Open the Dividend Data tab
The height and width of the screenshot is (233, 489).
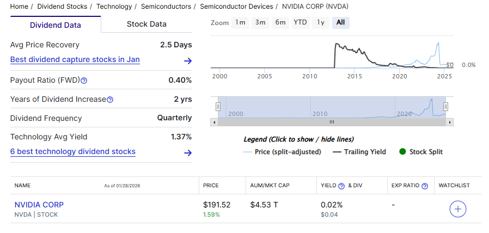56,25
